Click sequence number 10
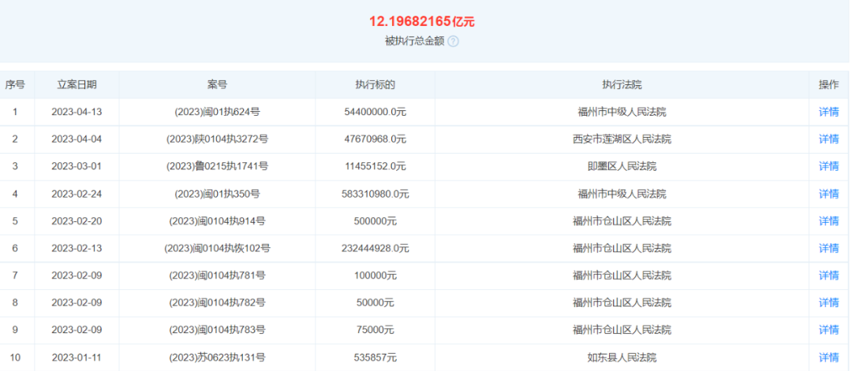Viewport: 852px width, 371px height. click(15, 358)
